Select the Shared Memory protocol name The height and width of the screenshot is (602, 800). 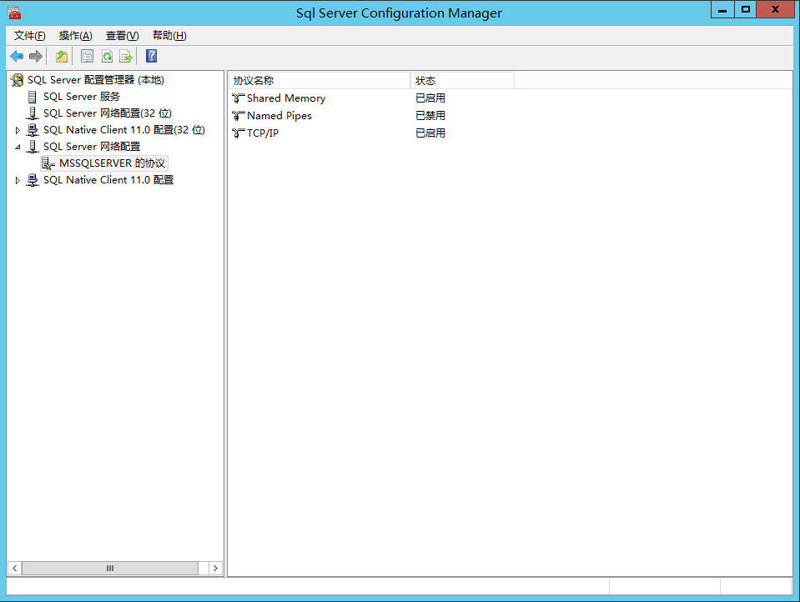pos(286,98)
